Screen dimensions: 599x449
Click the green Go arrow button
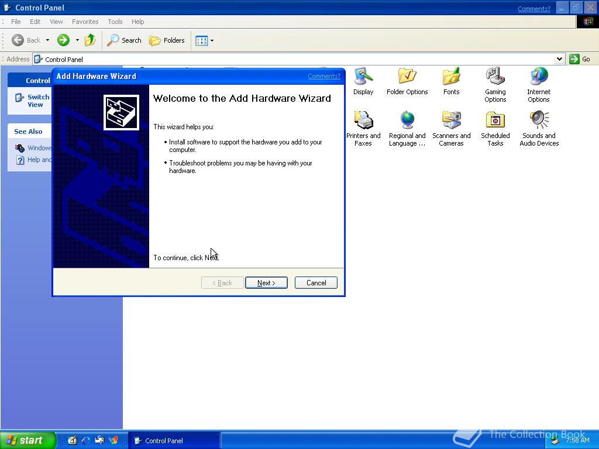(x=574, y=59)
